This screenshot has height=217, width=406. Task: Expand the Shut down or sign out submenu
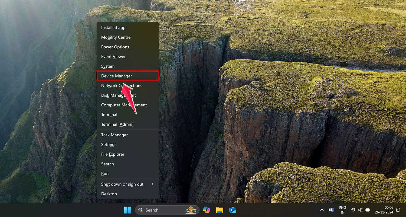pos(122,184)
